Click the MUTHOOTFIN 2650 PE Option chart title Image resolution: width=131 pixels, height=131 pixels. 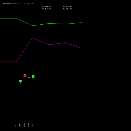pyautogui.click(x=20, y=4)
